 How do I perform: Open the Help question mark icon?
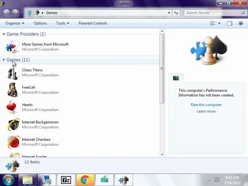[x=241, y=23]
